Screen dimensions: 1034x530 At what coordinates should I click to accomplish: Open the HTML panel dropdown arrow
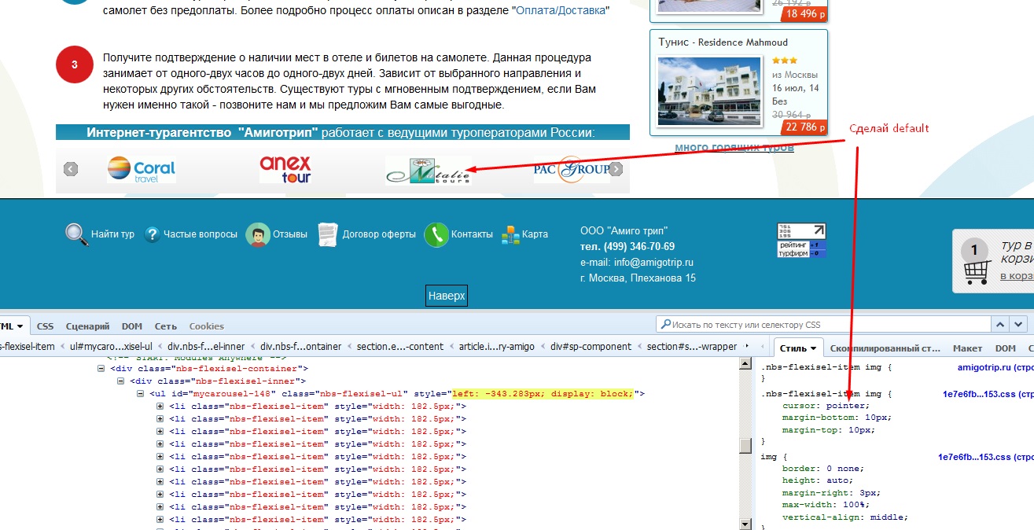20,326
